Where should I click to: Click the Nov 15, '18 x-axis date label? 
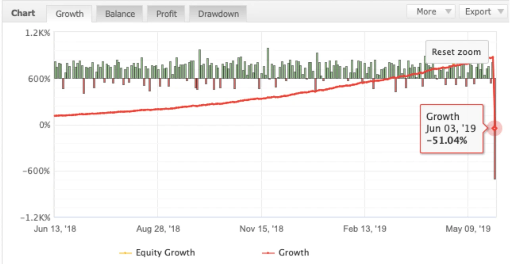(261, 229)
